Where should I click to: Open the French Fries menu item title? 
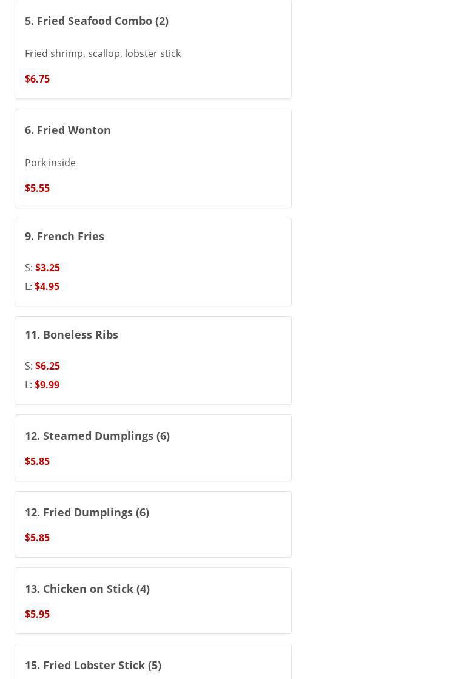pos(64,236)
